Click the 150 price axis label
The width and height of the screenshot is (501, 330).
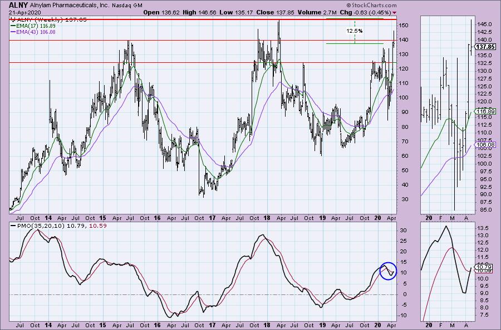tap(403, 25)
